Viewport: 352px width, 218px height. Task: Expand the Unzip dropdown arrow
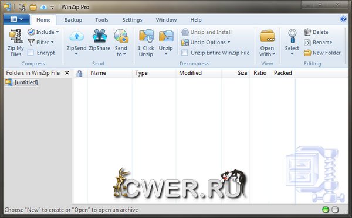click(x=166, y=54)
